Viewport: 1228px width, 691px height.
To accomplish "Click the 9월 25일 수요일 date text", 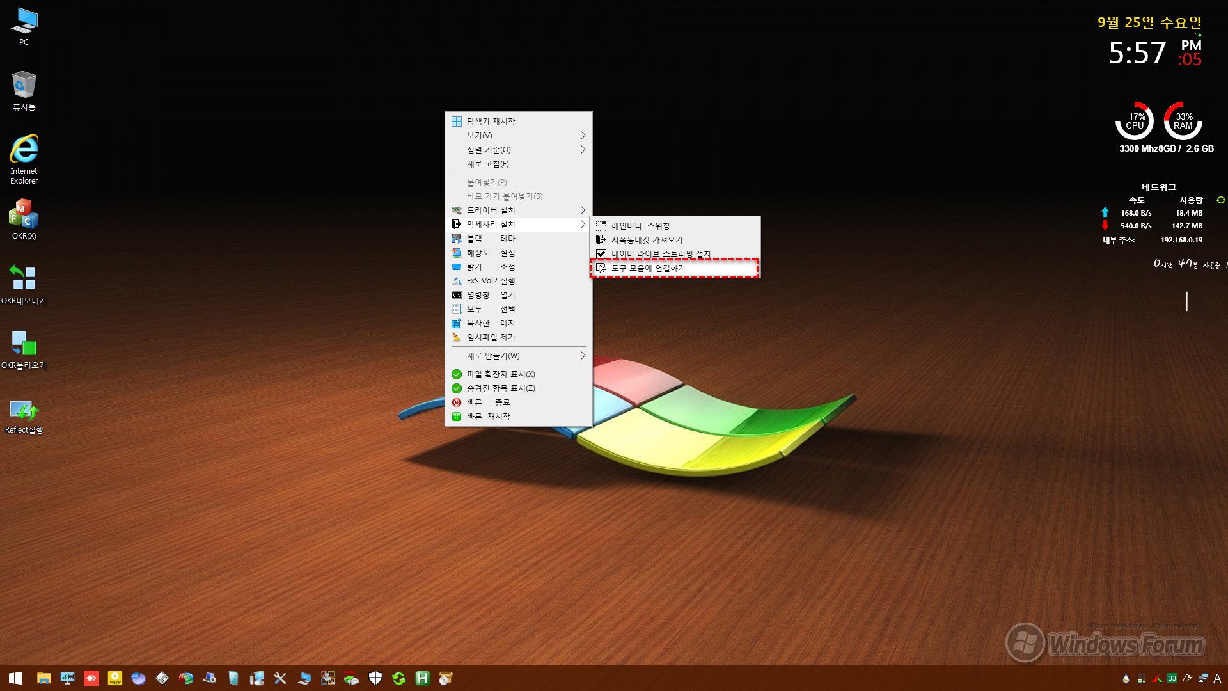I will (x=1149, y=22).
